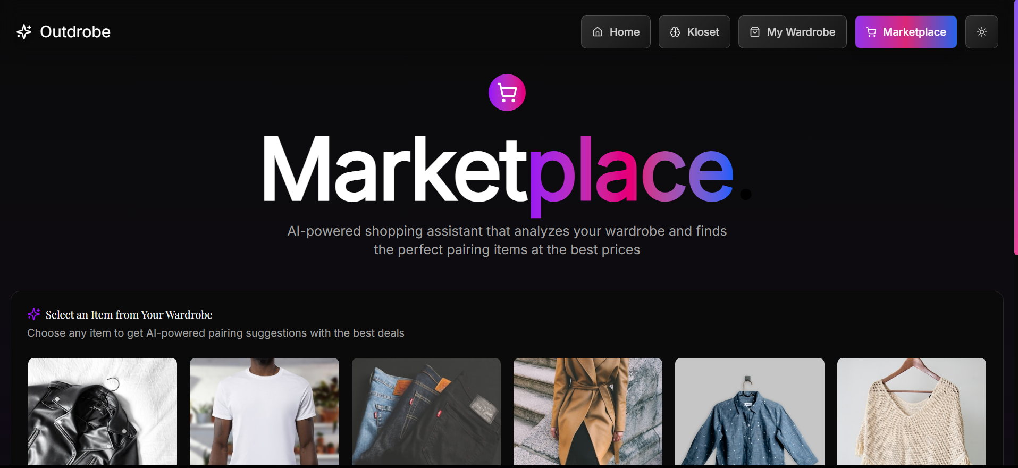Open the Home page

pyautogui.click(x=616, y=32)
